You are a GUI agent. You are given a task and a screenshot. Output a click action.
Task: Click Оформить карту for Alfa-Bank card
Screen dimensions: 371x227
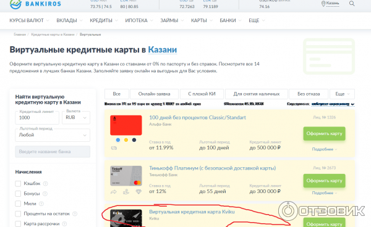(x=325, y=134)
